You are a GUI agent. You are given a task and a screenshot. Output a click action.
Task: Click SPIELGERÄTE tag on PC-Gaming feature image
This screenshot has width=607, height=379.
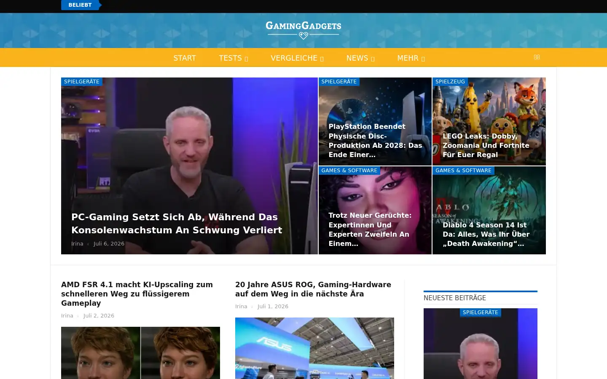(x=82, y=82)
